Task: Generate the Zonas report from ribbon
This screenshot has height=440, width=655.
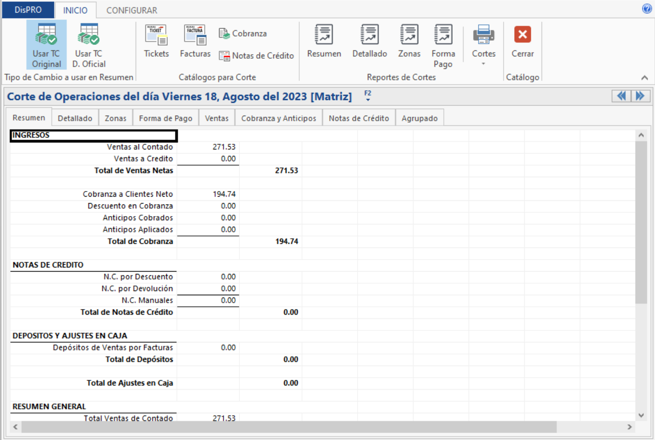Action: point(409,42)
